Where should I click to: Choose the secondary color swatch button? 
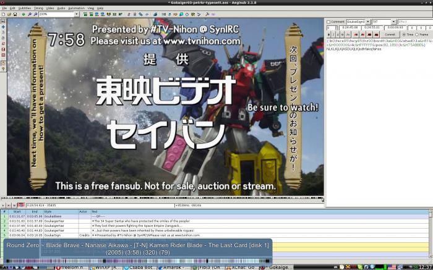[362, 35]
